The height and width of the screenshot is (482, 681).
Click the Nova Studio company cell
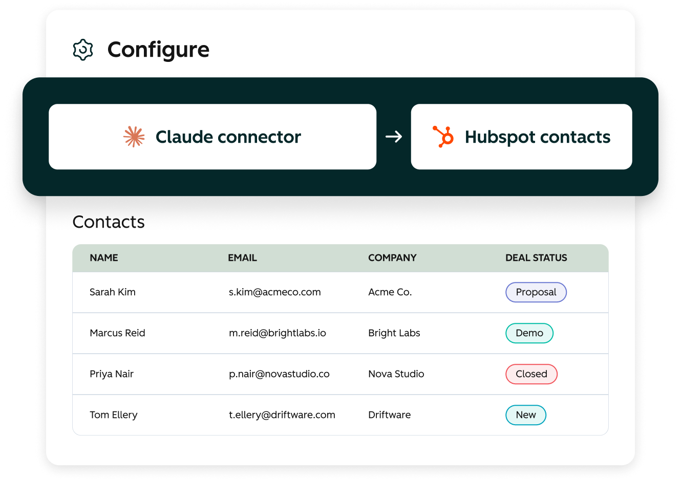click(x=396, y=374)
